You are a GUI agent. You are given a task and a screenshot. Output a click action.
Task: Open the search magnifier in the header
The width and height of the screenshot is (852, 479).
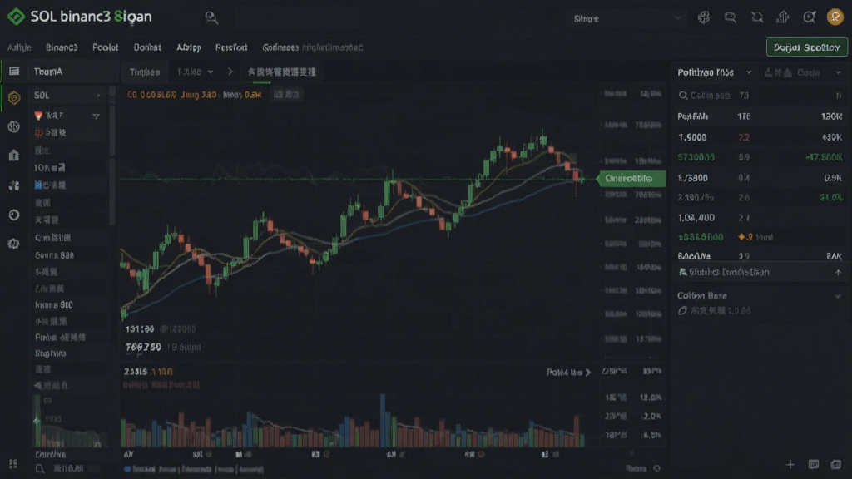click(x=211, y=18)
